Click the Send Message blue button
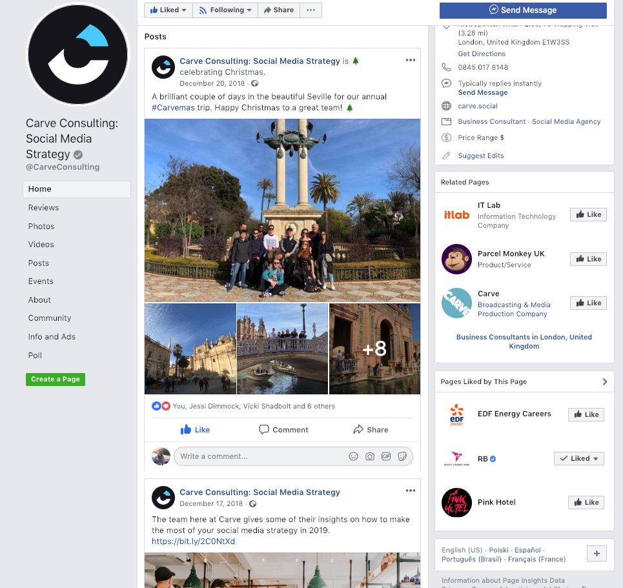This screenshot has width=623, height=588. point(523,10)
